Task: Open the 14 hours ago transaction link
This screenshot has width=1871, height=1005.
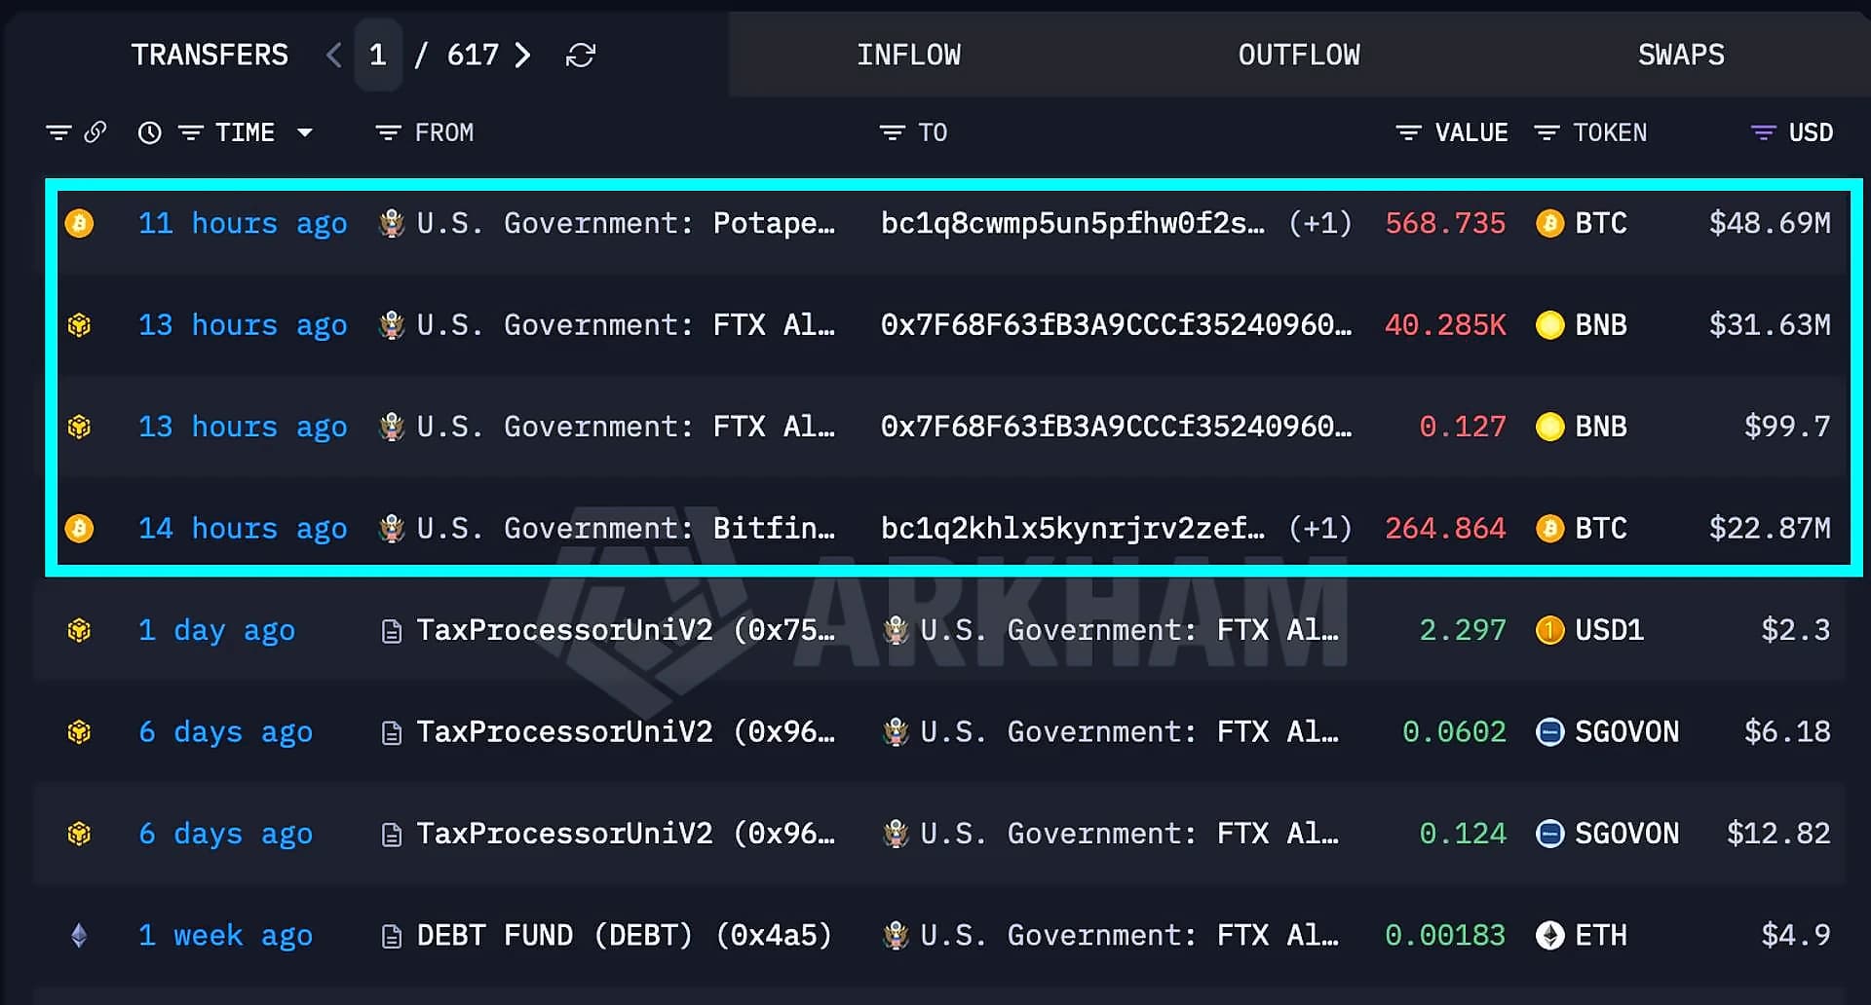Action: click(x=243, y=529)
